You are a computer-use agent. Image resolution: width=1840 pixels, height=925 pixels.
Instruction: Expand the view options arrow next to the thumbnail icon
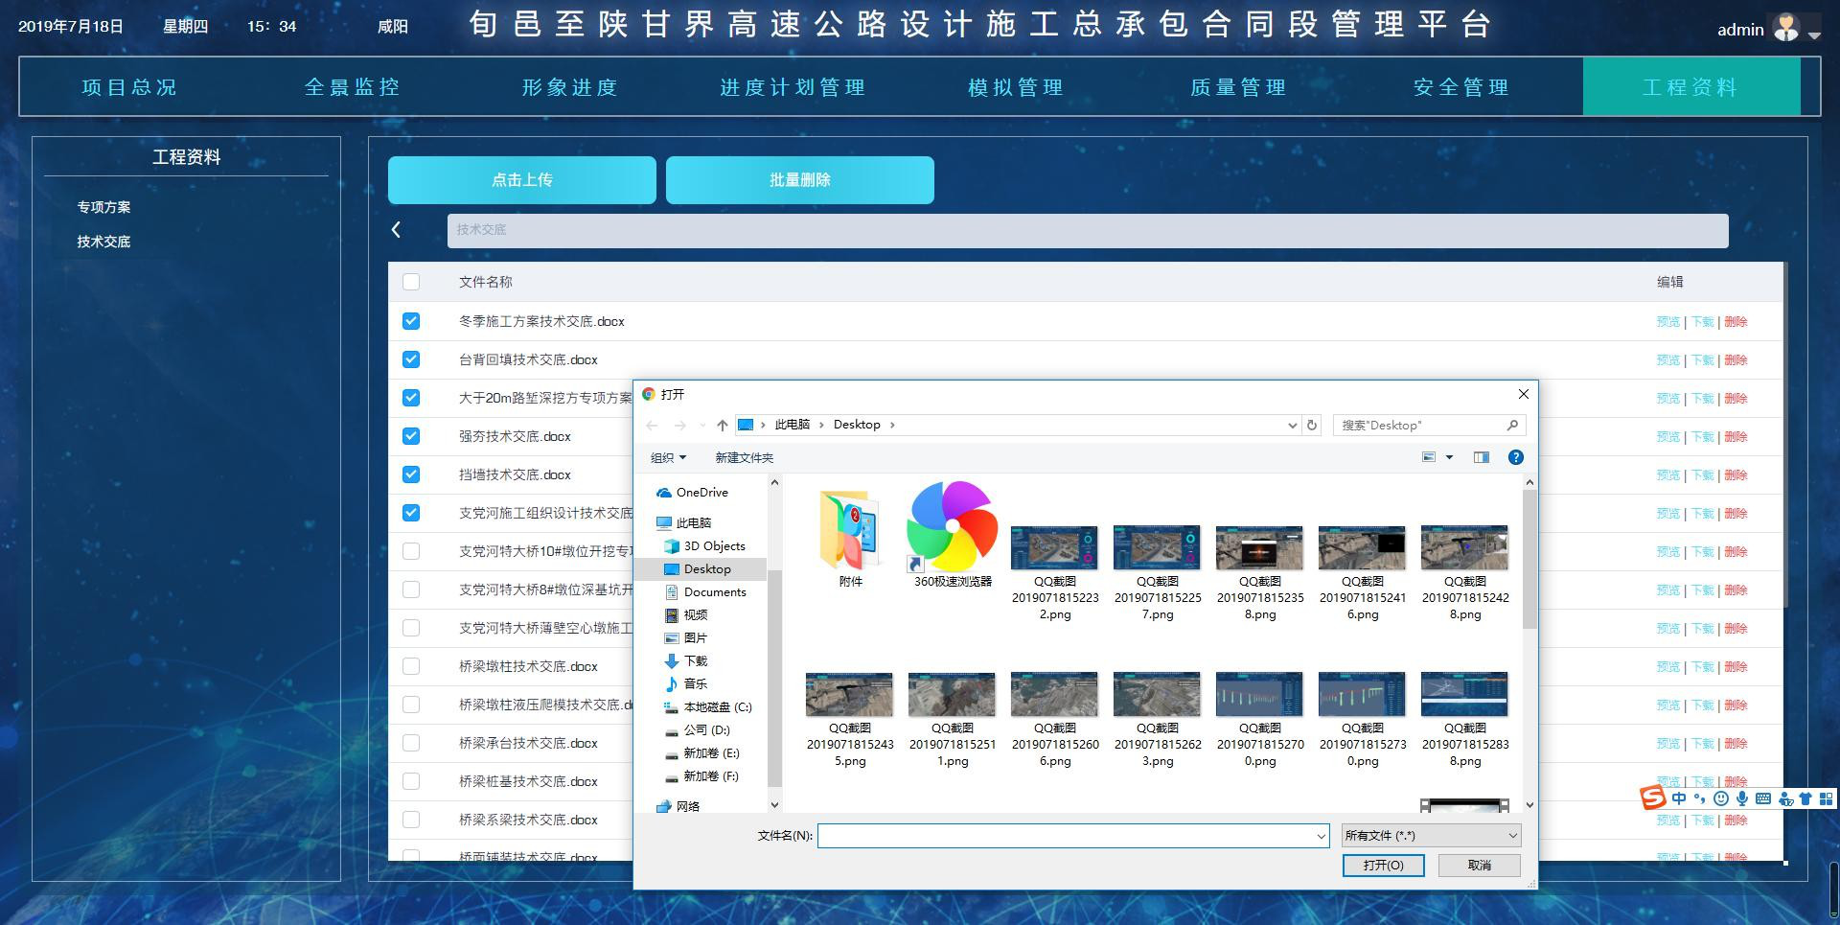[1448, 457]
